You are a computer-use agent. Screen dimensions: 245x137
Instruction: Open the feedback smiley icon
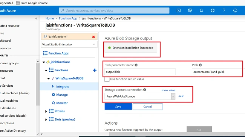coord(235,11)
